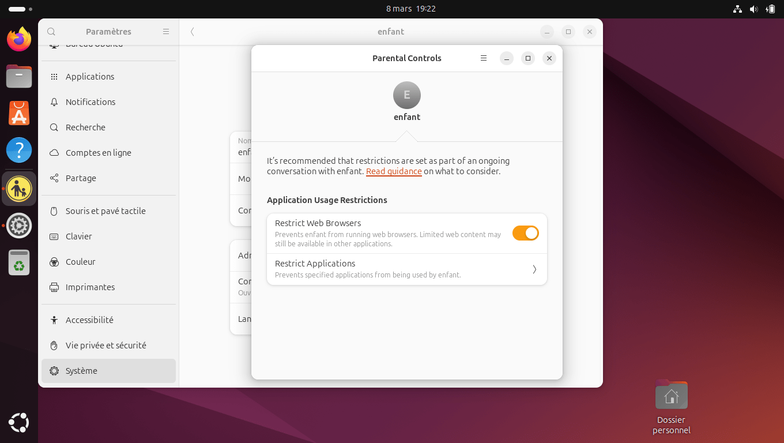Click the enfant name under avatar
This screenshot has height=443, width=784.
(407, 117)
